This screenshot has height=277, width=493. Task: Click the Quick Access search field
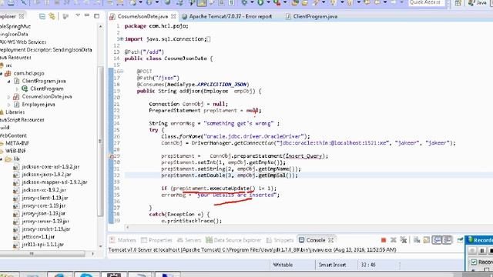coord(427,3)
